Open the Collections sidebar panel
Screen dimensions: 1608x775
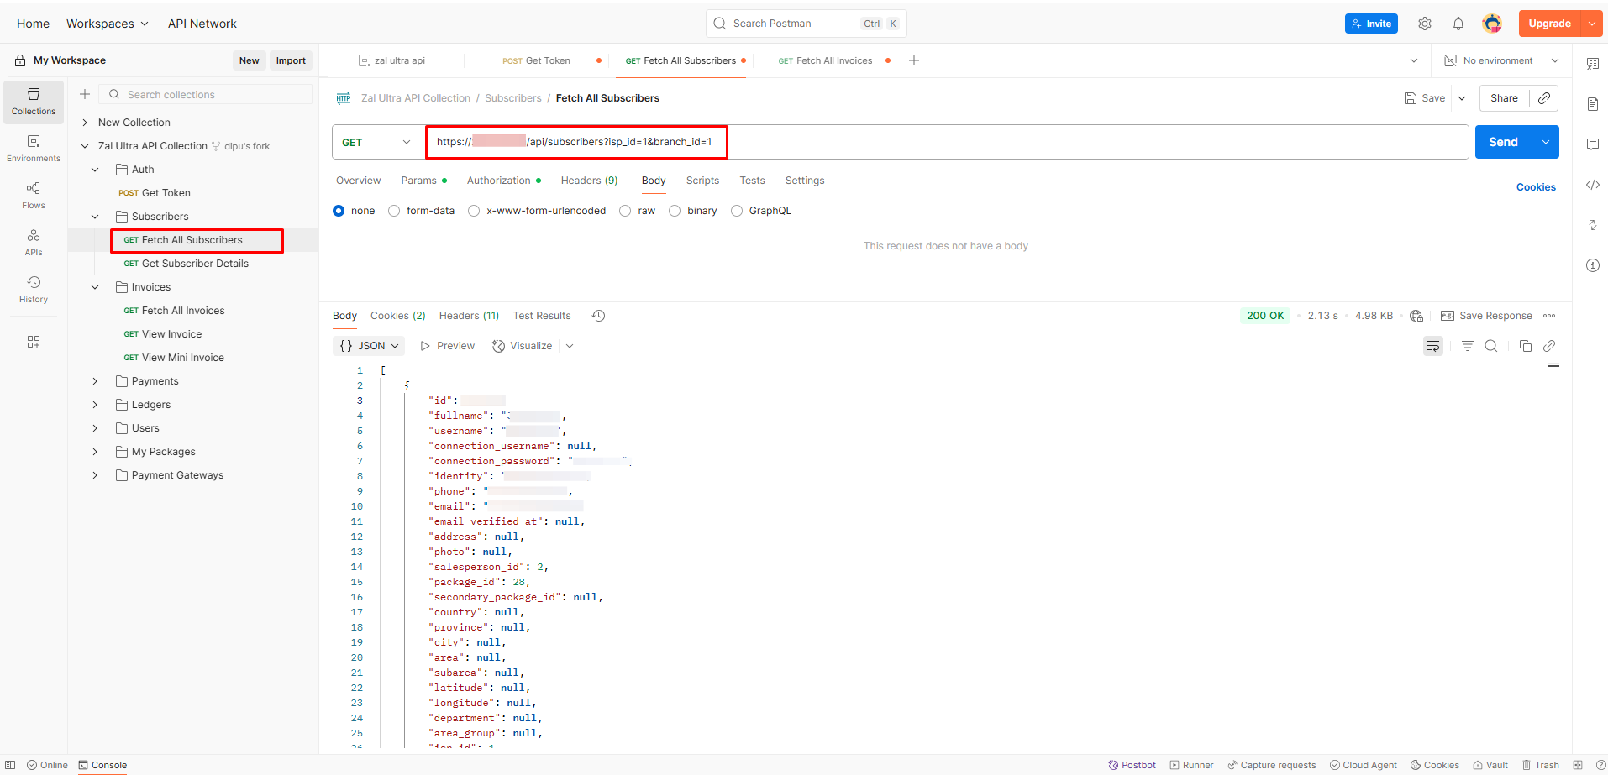pos(34,102)
